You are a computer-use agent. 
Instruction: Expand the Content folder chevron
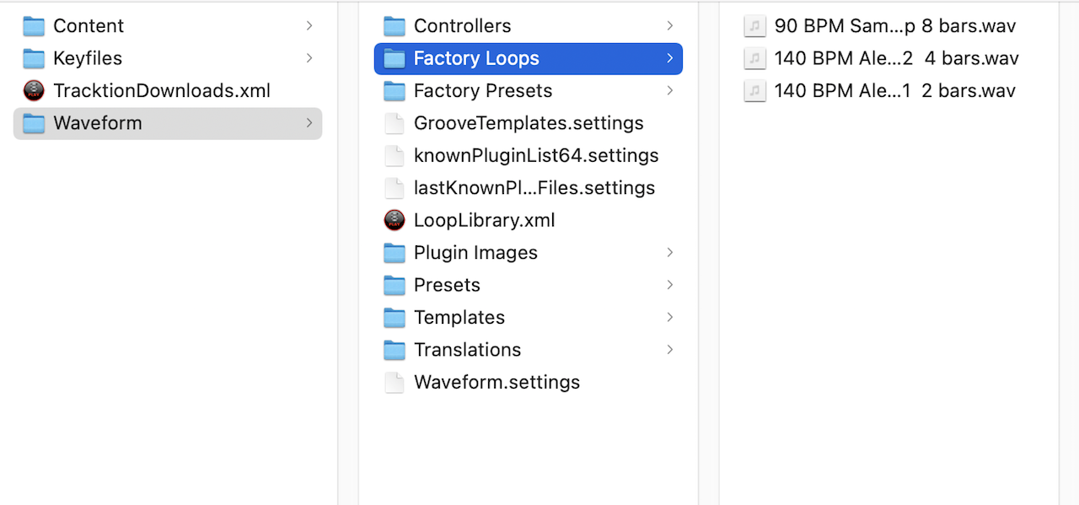309,26
